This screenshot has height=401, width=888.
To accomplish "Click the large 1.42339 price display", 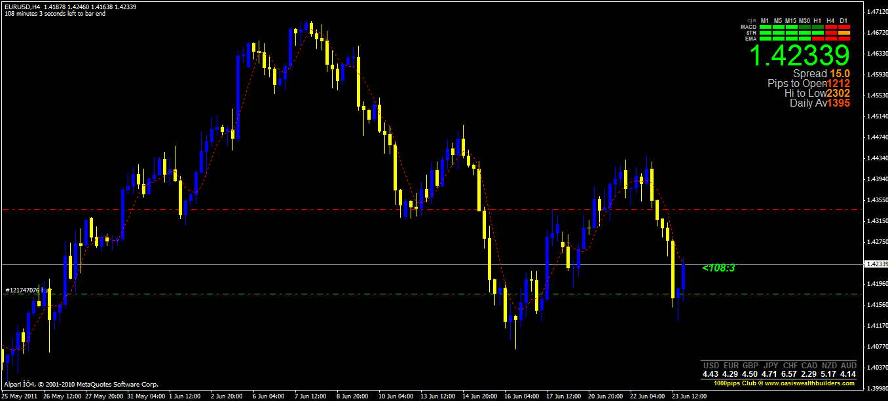I will pos(799,56).
